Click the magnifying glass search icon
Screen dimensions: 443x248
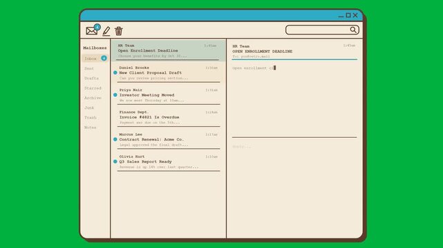[x=353, y=30]
